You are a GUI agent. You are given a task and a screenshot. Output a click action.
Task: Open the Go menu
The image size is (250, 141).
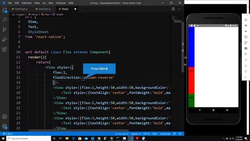(44, 3)
